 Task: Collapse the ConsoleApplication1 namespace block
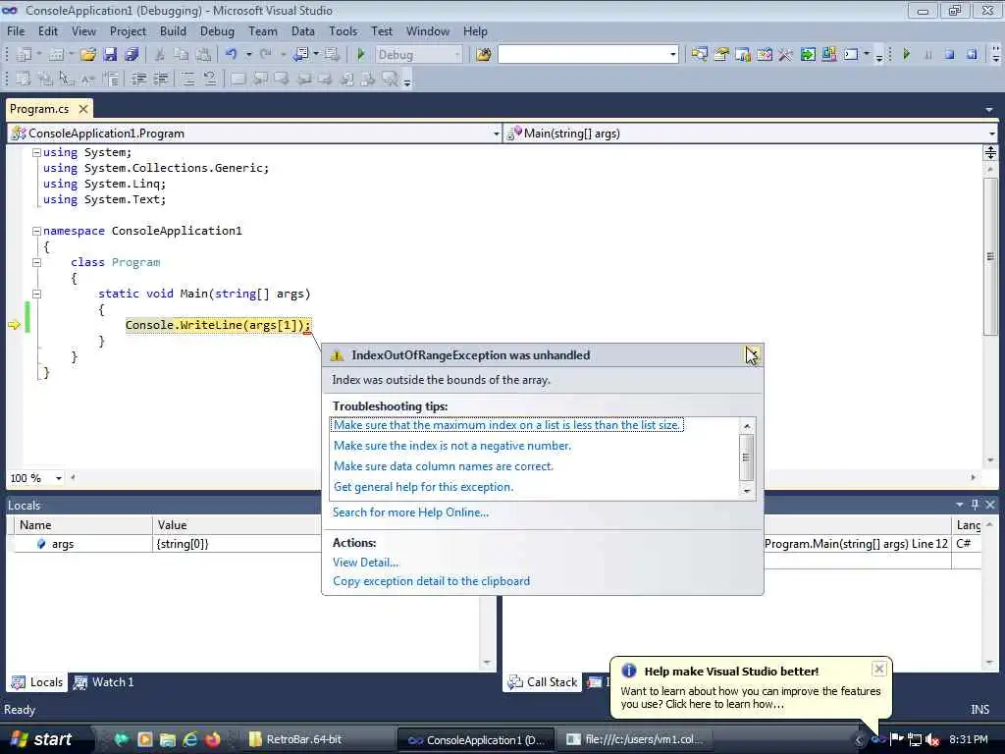pos(36,231)
